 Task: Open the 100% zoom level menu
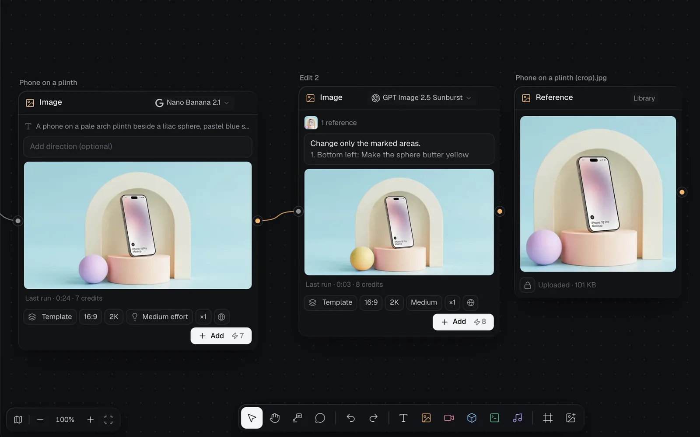pyautogui.click(x=65, y=420)
